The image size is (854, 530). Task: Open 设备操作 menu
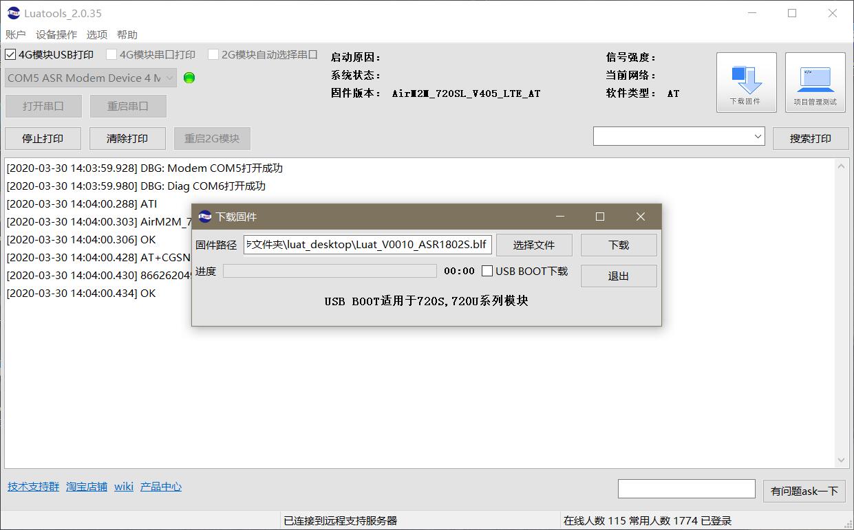pyautogui.click(x=56, y=34)
